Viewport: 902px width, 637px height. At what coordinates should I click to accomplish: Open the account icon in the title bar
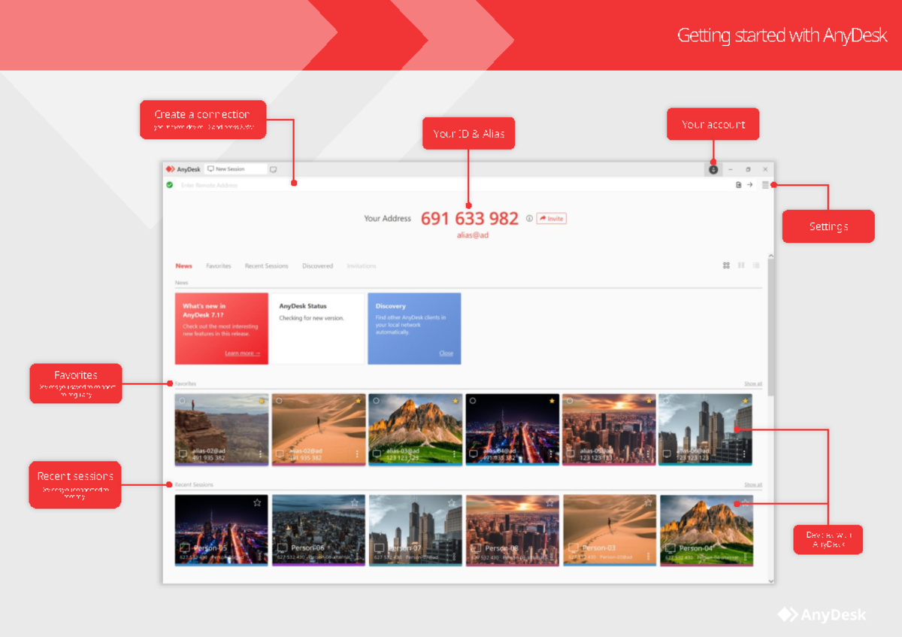(713, 169)
